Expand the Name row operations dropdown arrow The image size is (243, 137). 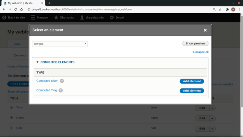212,118
